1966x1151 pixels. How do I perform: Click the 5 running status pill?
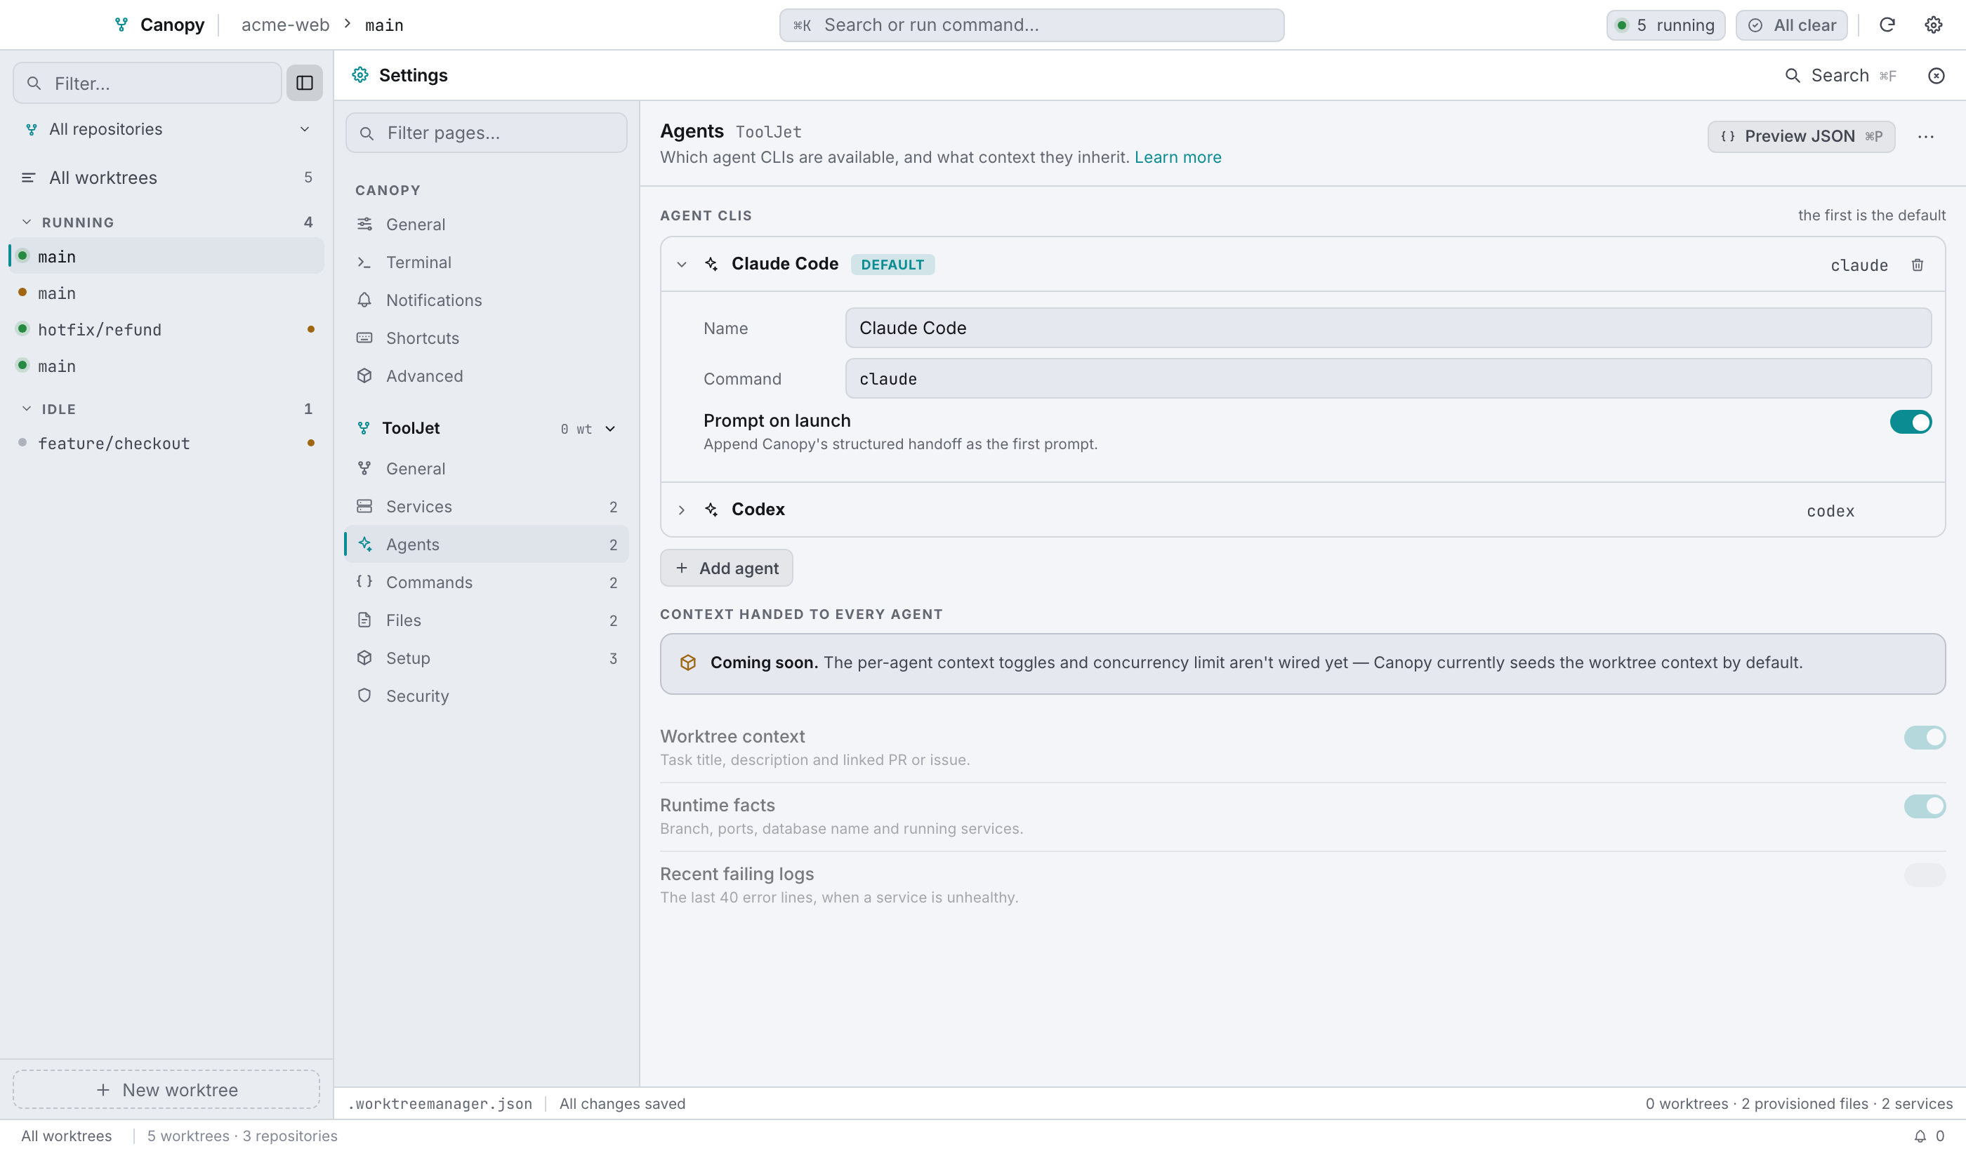(x=1665, y=25)
